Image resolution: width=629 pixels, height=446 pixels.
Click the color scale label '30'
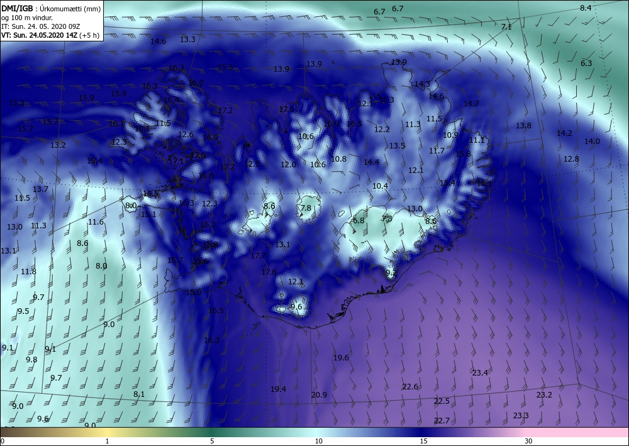point(528,441)
